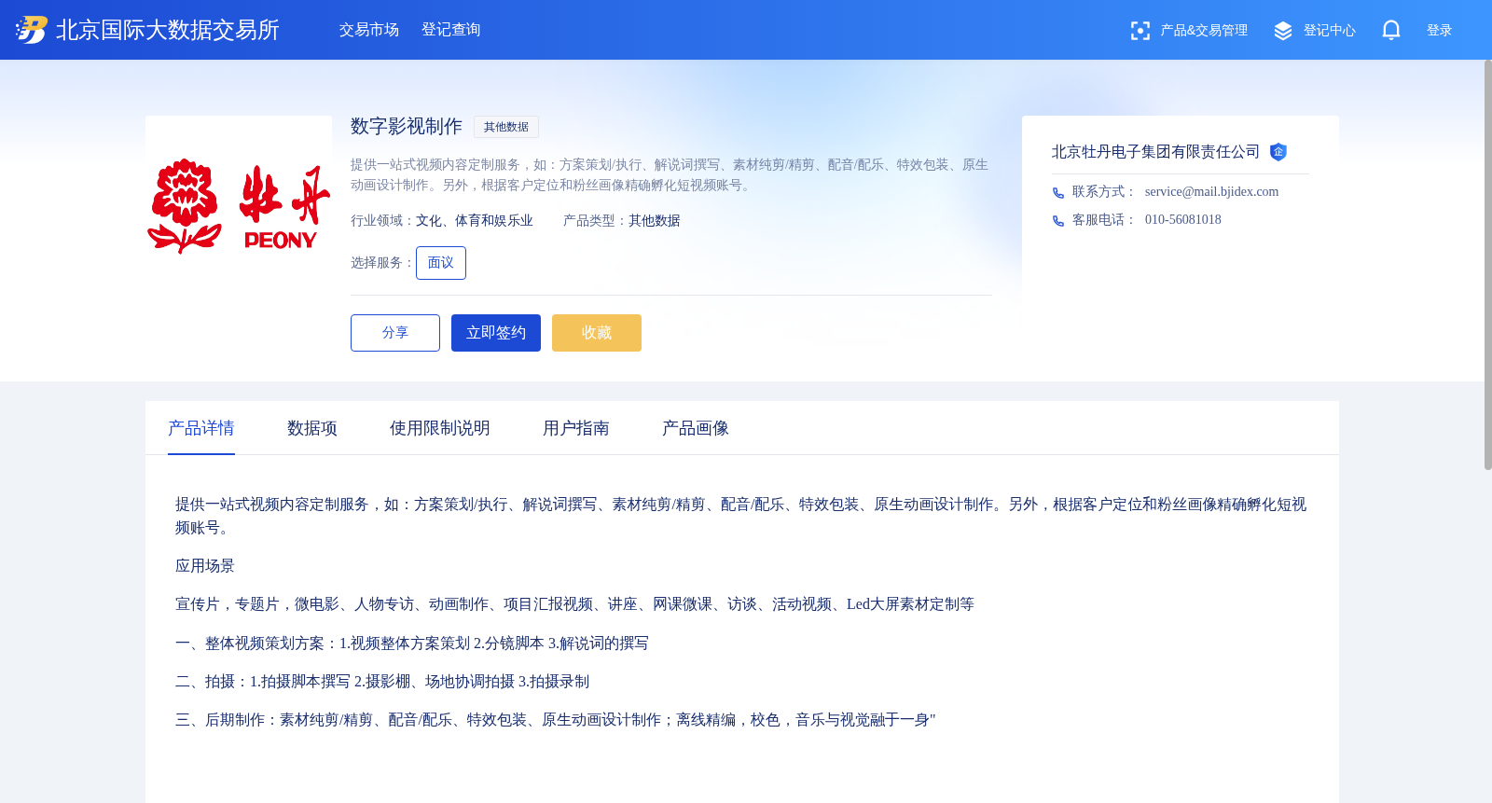Viewport: 1492px width, 803px height.
Task: Switch to the 产品详情 tab
Action: click(201, 428)
